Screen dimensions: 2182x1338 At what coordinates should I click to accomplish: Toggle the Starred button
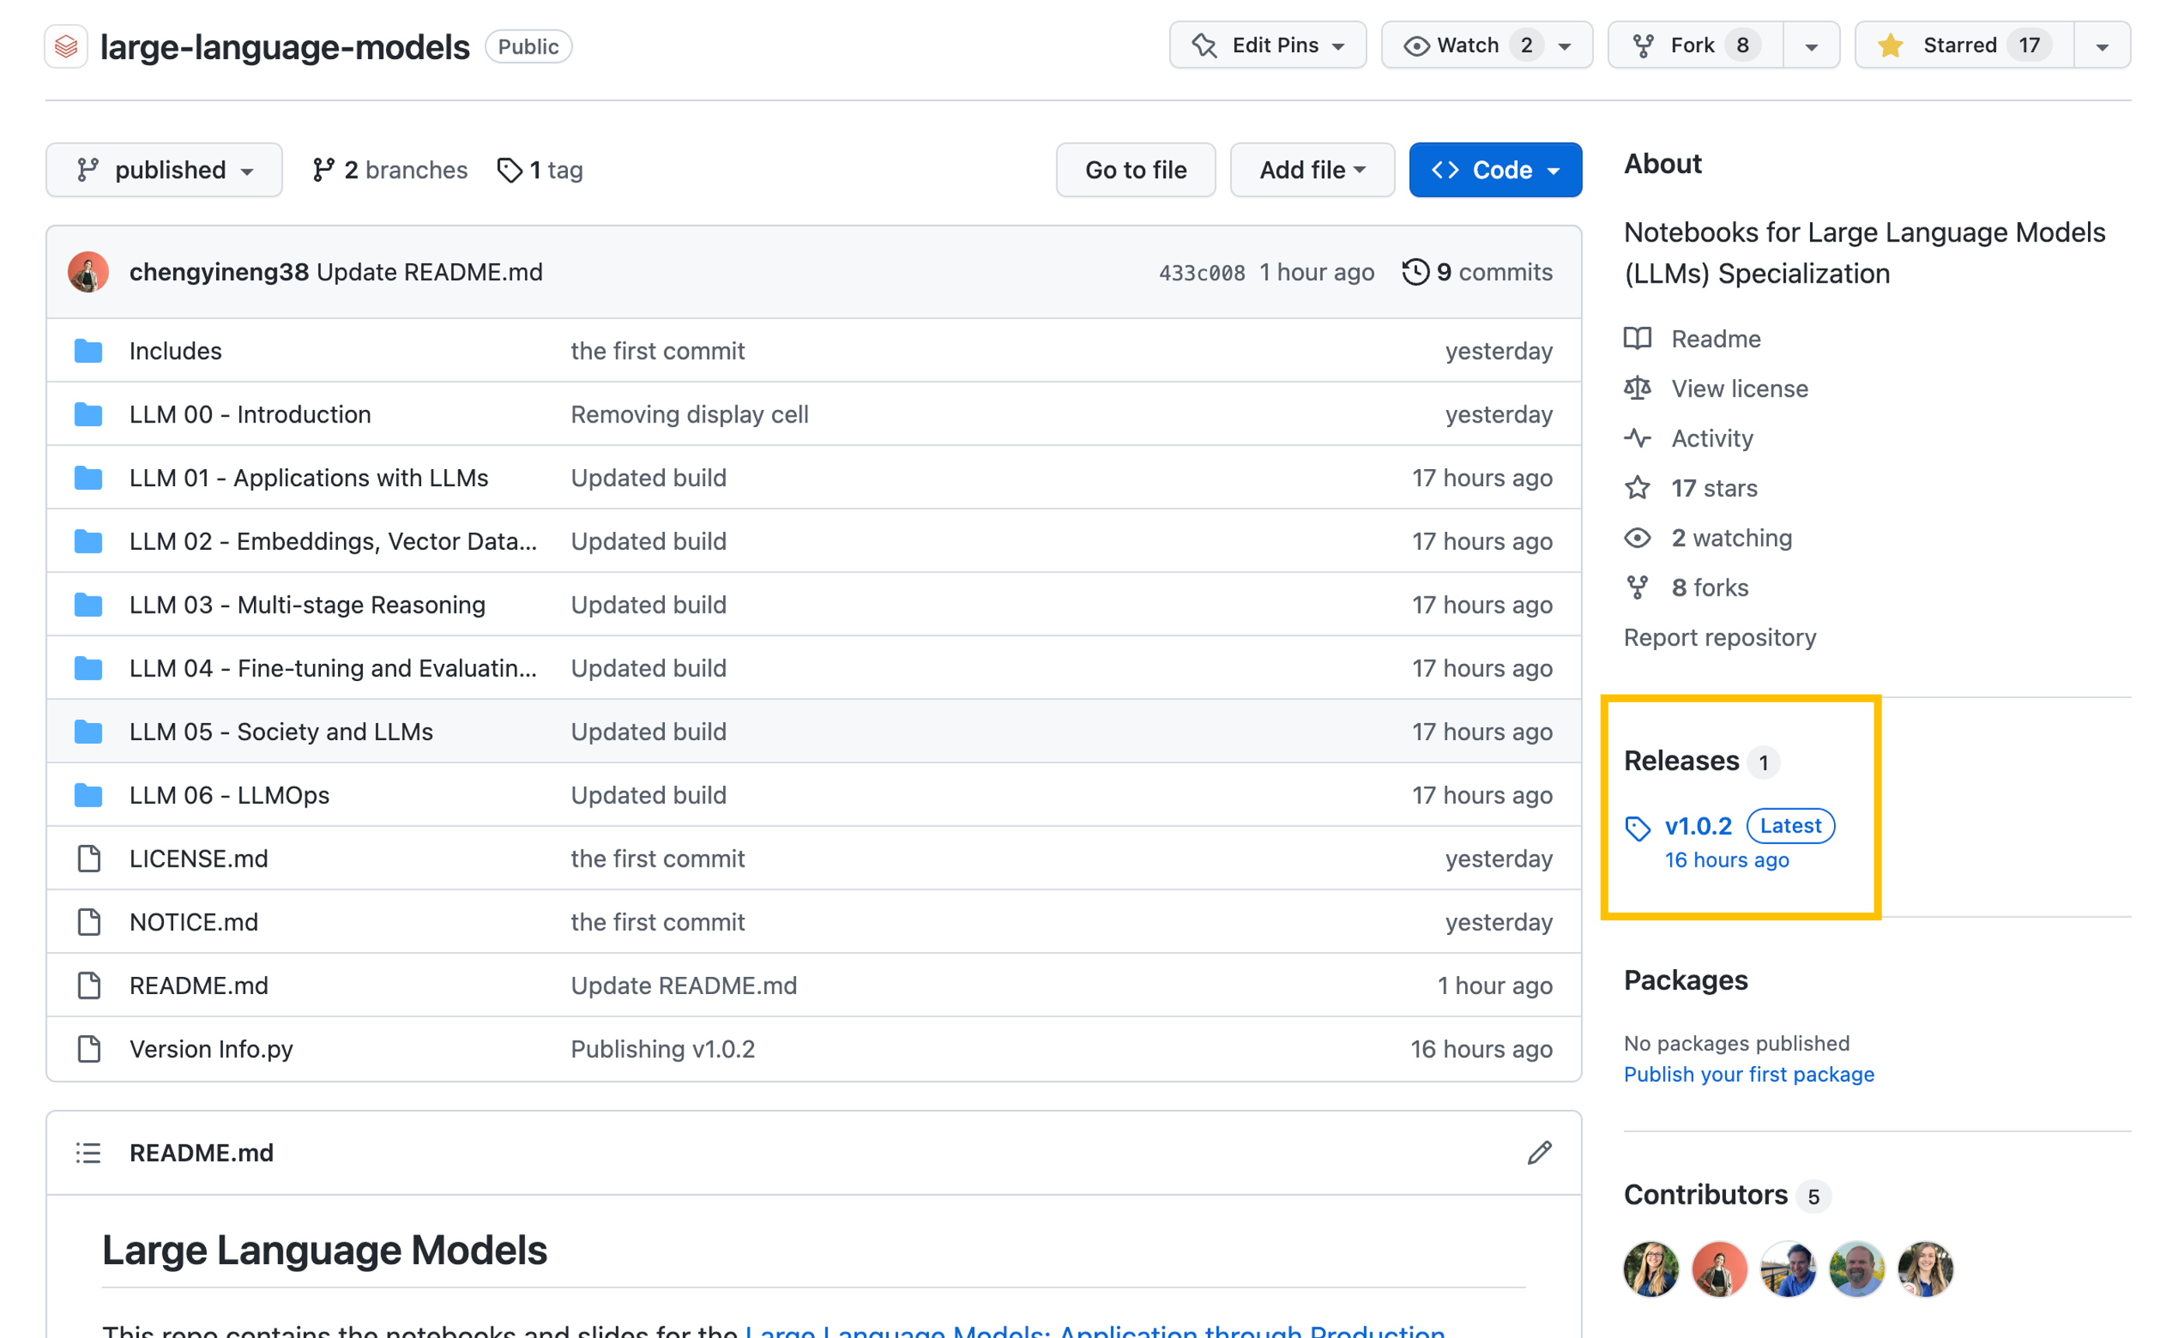tap(1964, 45)
